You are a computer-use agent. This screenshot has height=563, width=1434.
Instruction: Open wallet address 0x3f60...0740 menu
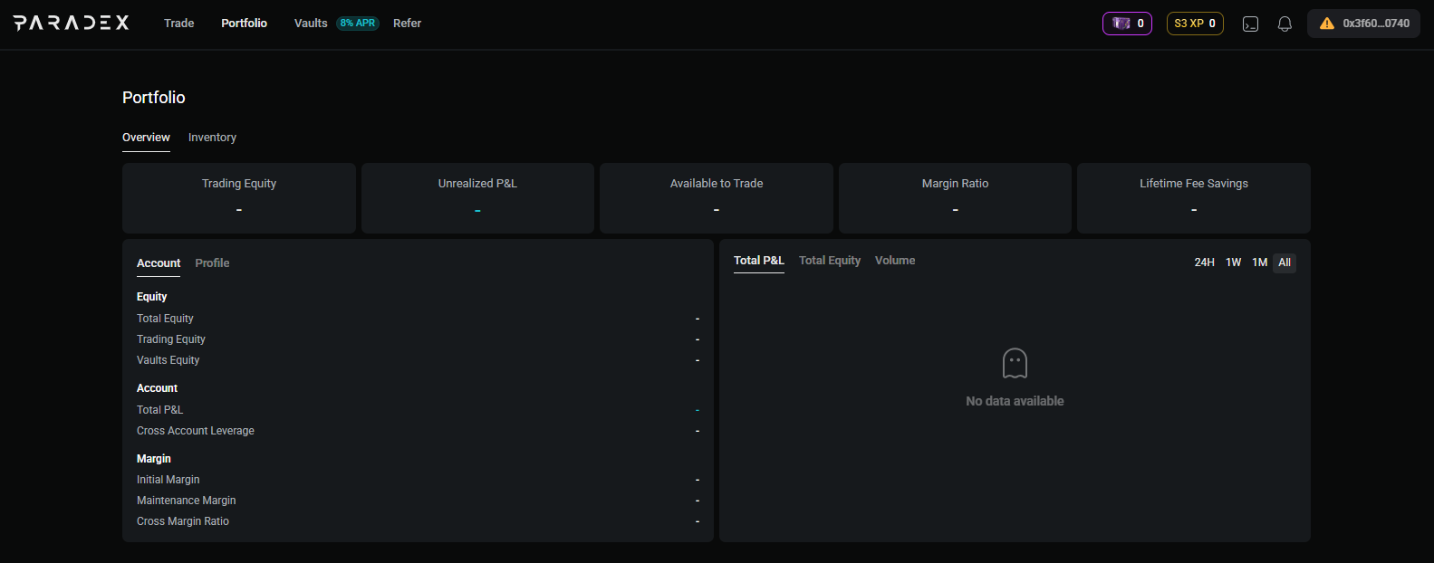point(1375,24)
